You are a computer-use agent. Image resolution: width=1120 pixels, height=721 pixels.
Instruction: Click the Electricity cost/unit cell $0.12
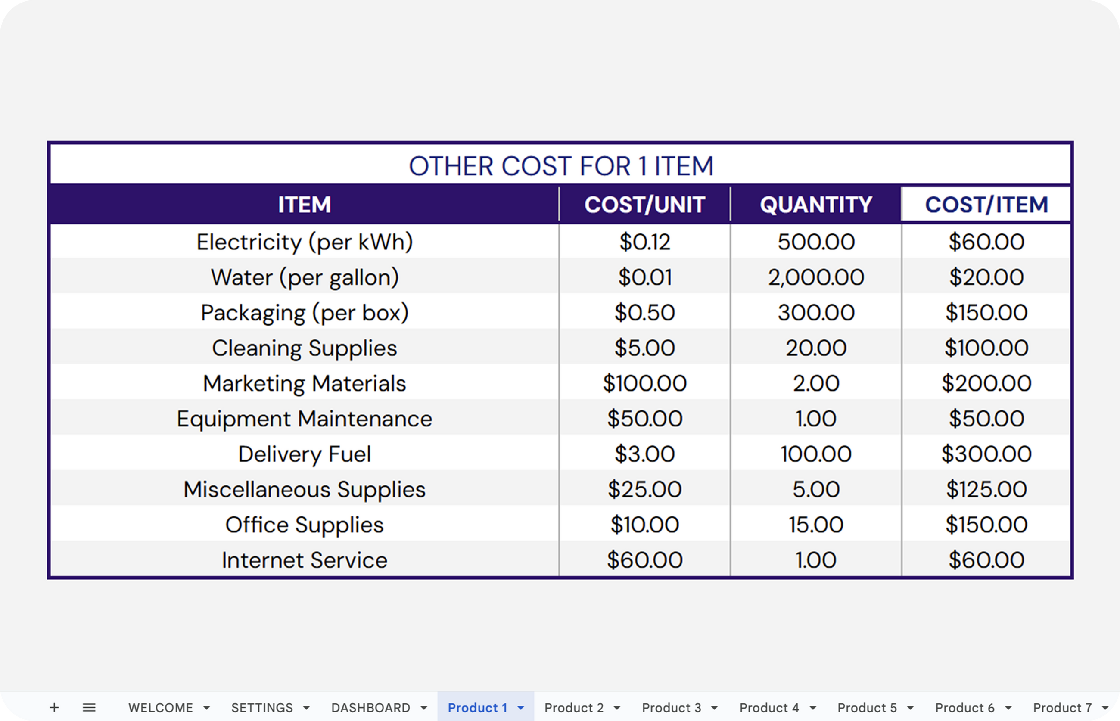tap(644, 242)
